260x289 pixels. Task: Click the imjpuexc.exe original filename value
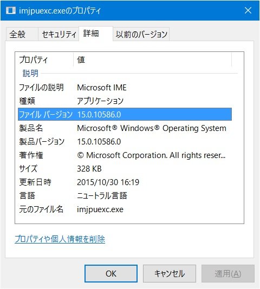point(100,209)
